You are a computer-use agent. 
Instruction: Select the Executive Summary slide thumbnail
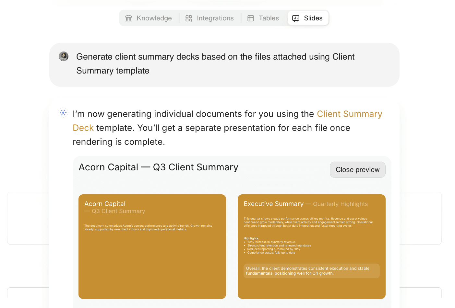(x=311, y=246)
